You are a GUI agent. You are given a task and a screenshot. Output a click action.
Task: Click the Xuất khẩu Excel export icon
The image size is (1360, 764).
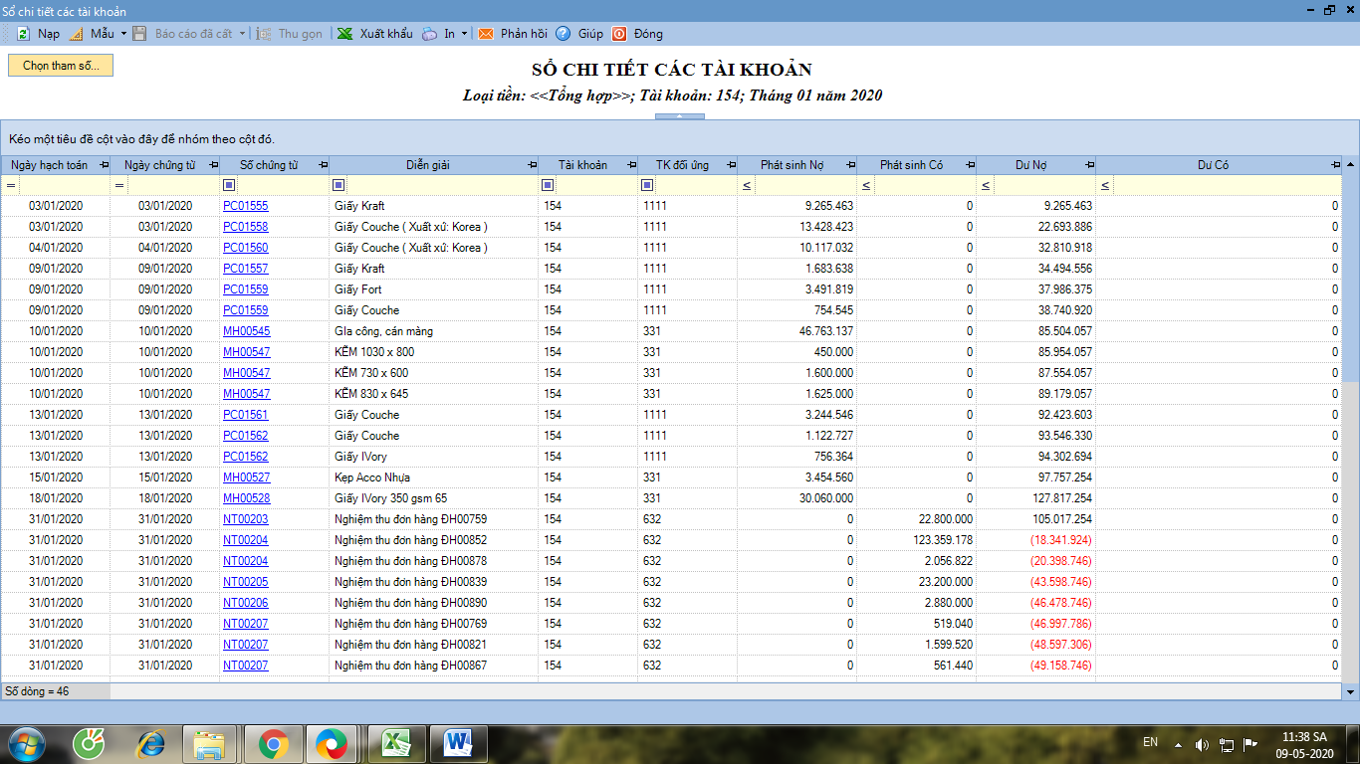point(344,34)
